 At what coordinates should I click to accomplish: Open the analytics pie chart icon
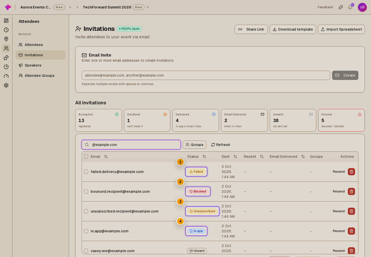point(6,67)
